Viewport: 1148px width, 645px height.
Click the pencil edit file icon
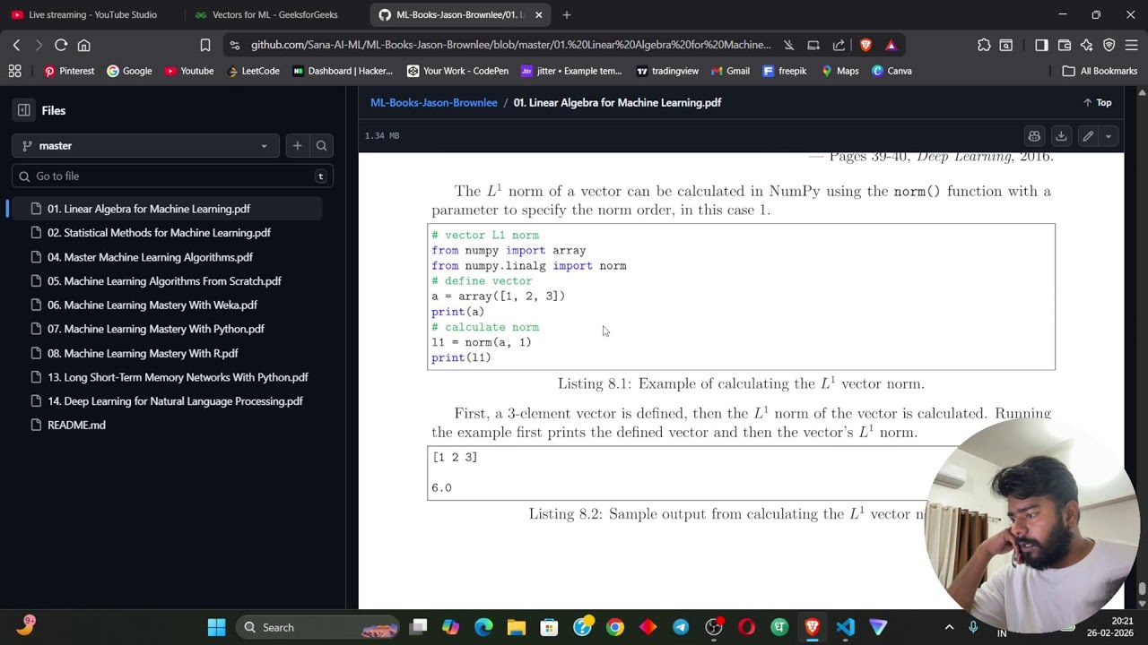(x=1088, y=136)
